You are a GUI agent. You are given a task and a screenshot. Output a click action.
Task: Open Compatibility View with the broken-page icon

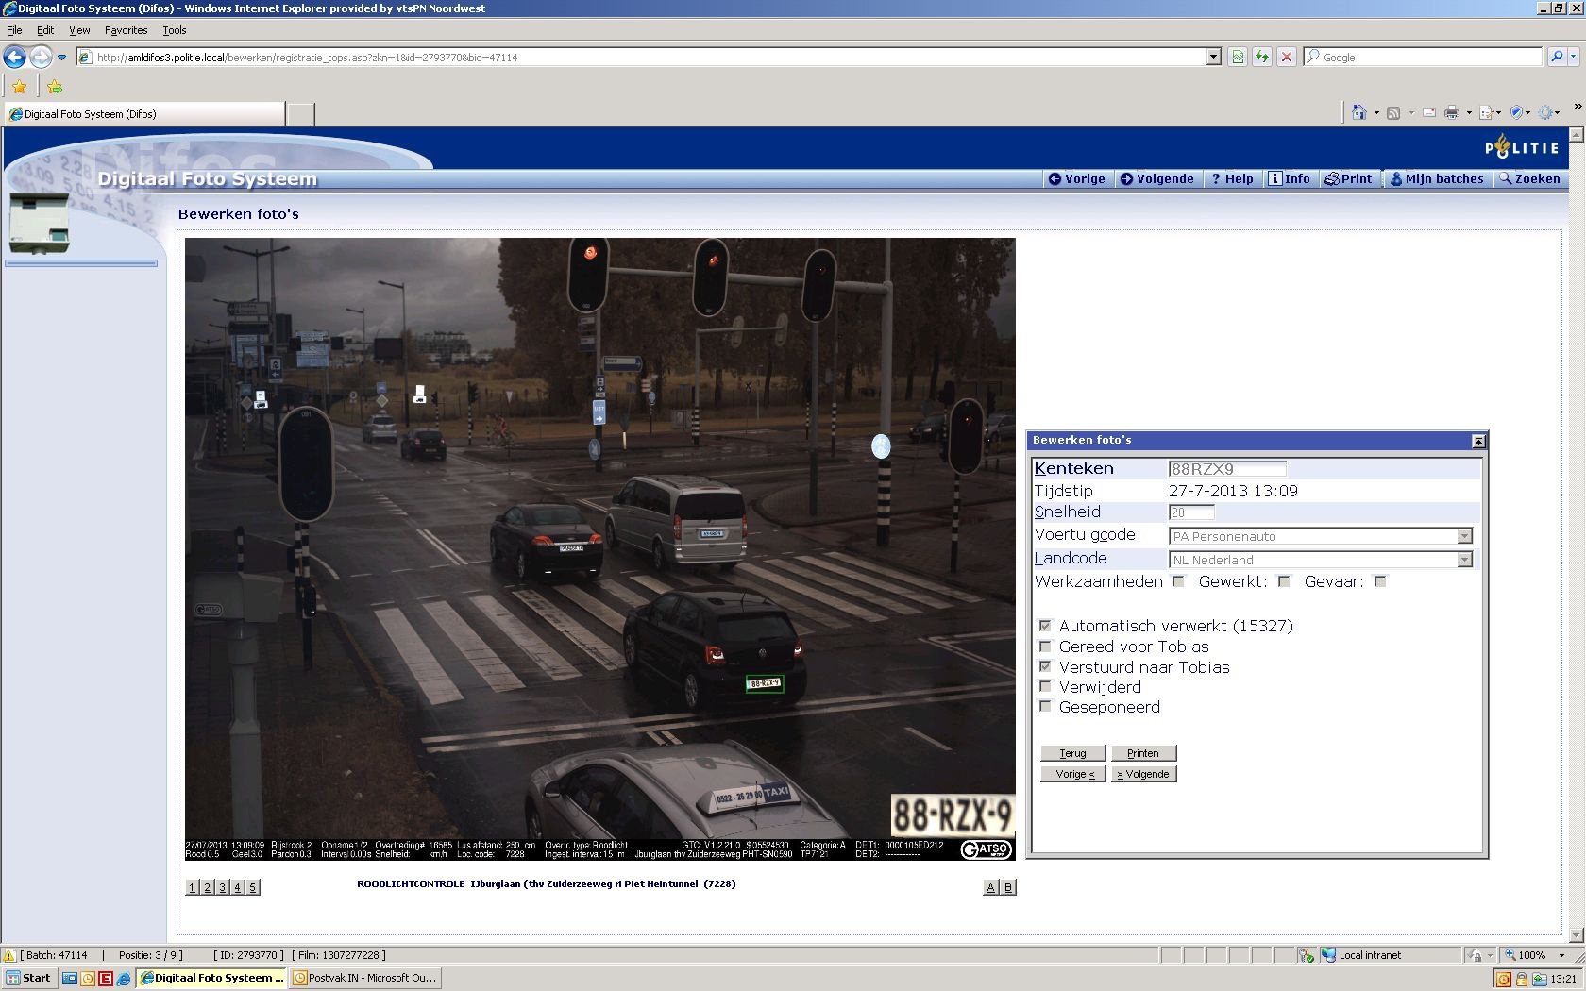point(1238,57)
